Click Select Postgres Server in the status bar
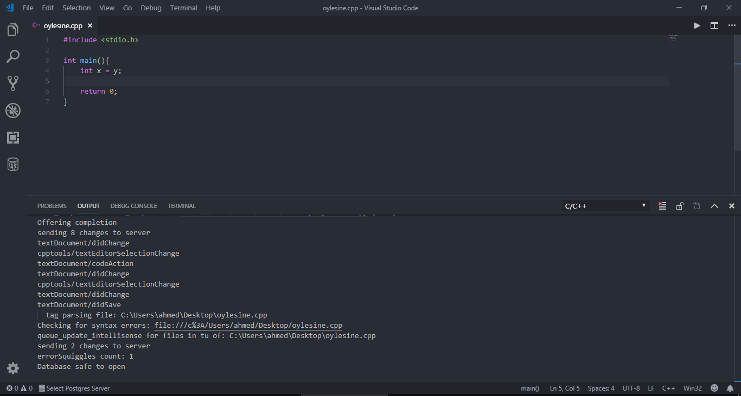741x396 pixels. coord(74,388)
